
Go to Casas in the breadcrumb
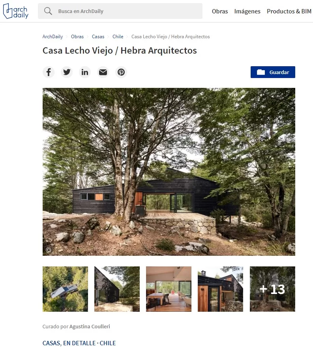coord(98,37)
